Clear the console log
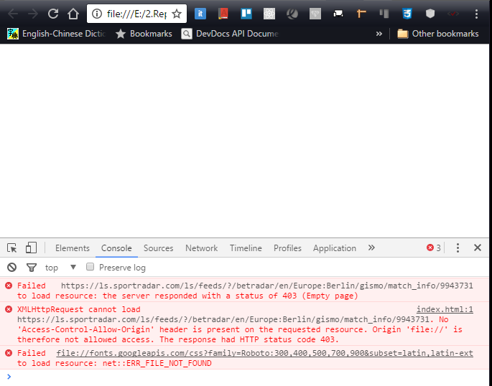The width and height of the screenshot is (492, 386). [11, 268]
